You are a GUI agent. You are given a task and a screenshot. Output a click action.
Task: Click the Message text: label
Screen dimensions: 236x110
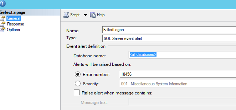[94, 103]
